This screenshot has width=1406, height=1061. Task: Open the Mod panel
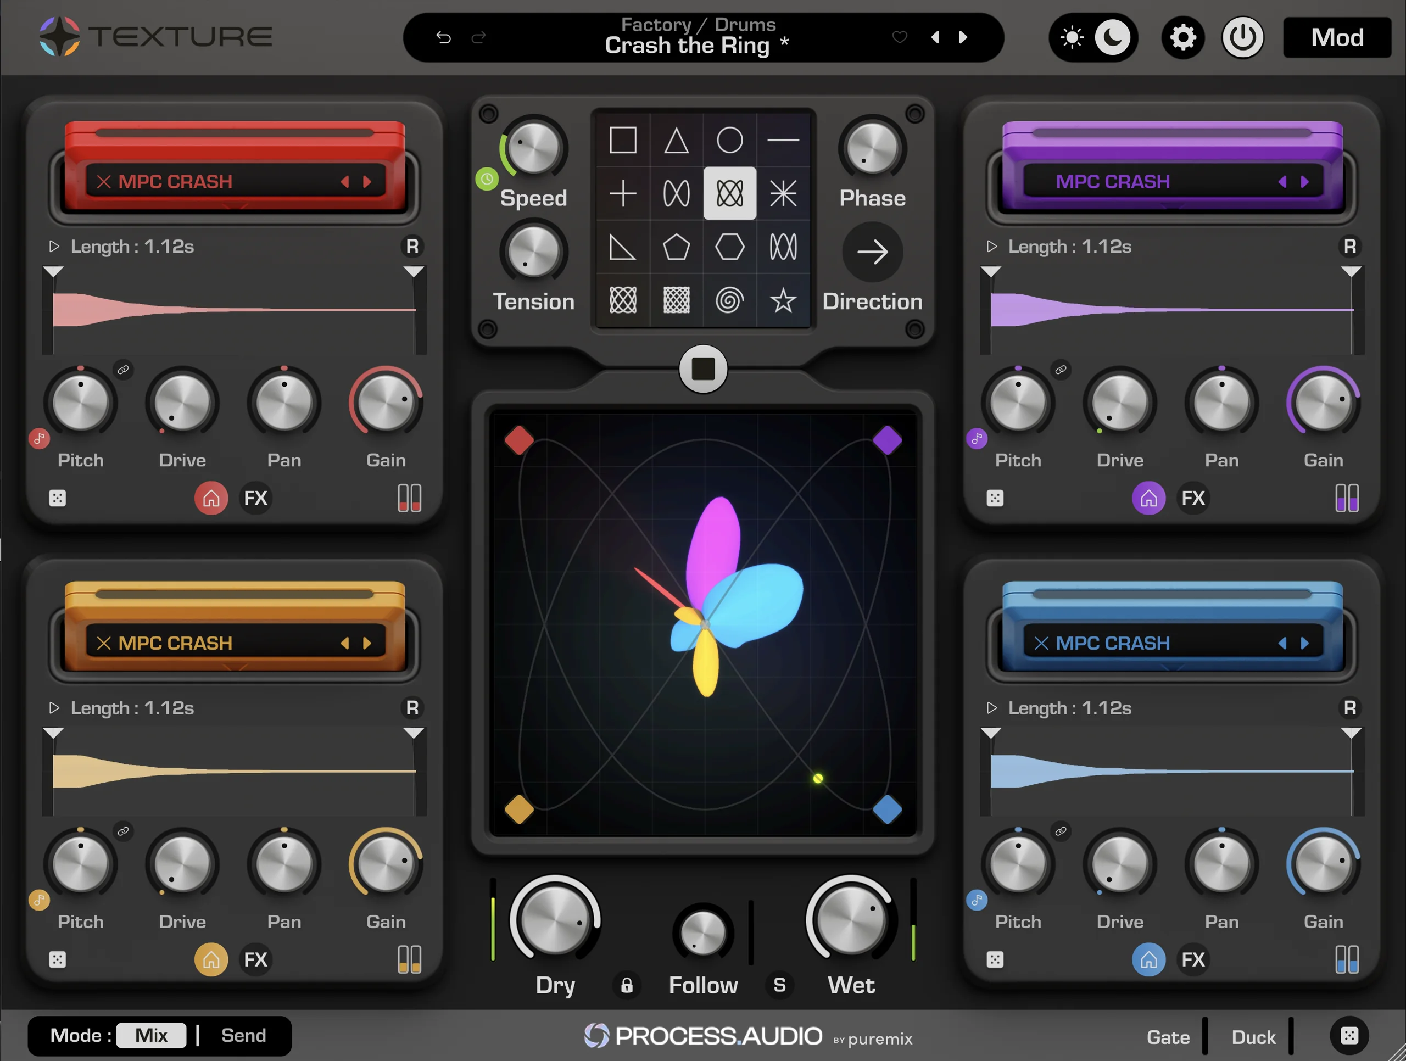(1337, 37)
